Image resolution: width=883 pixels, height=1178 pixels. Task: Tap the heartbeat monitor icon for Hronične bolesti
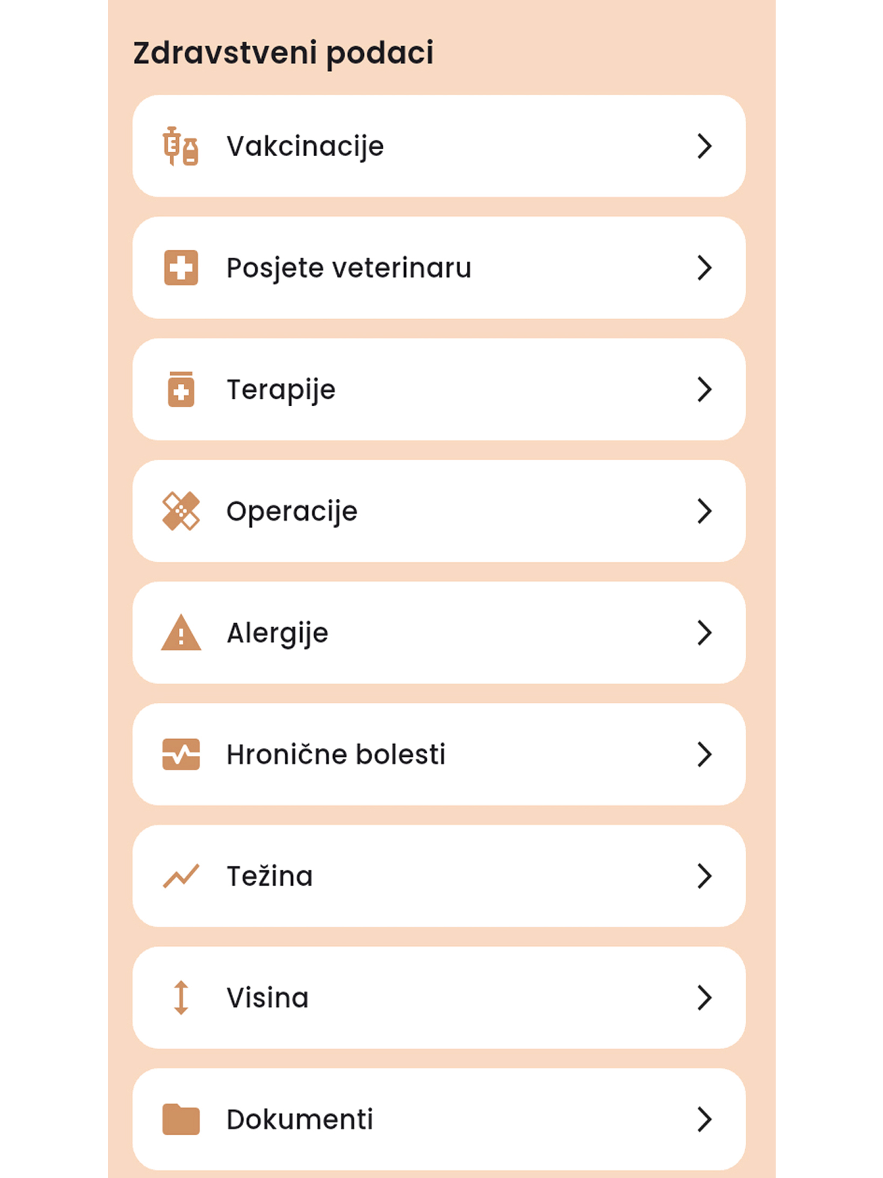[x=181, y=754]
